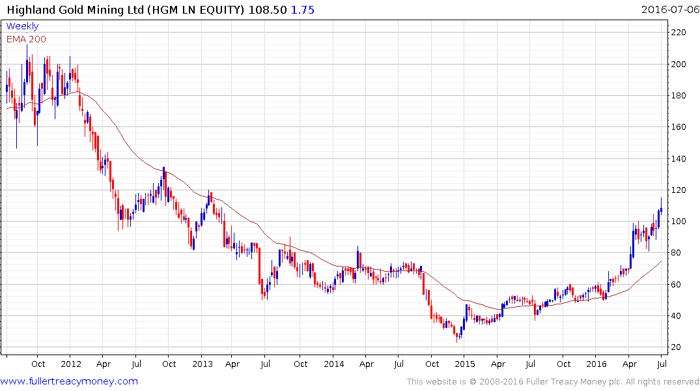700x391 pixels.
Task: Click the 2016 label on time axis
Action: coord(596,364)
